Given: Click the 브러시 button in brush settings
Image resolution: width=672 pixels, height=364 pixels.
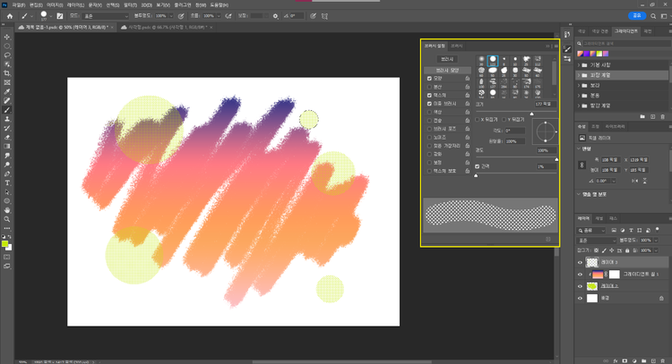Looking at the screenshot, I should (446, 58).
